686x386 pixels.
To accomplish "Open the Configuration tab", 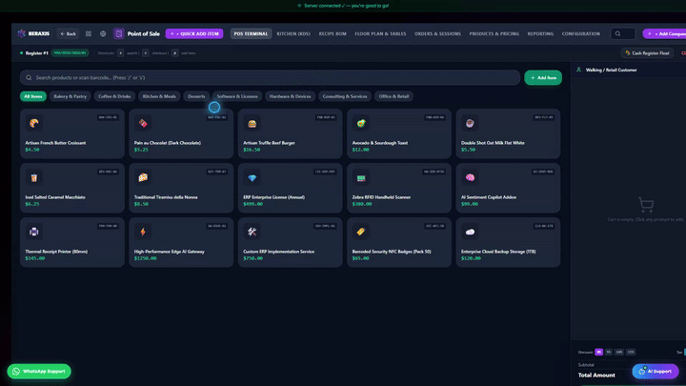I will pyautogui.click(x=580, y=33).
